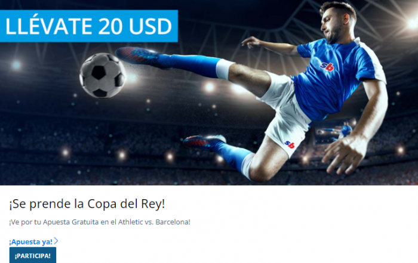The height and width of the screenshot is (263, 418).
Task: Click the sb logo on the player's jersey
Action: click(x=327, y=67)
